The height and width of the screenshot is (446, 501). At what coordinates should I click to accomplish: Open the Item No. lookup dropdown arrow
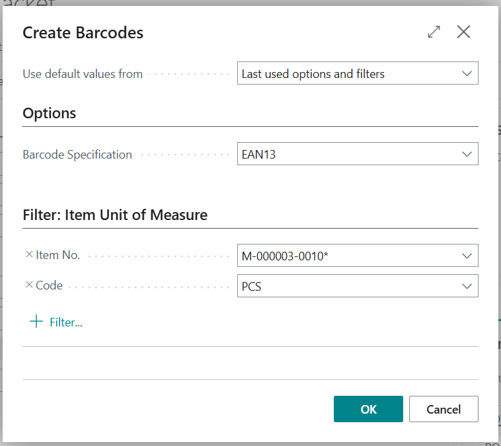pyautogui.click(x=467, y=256)
